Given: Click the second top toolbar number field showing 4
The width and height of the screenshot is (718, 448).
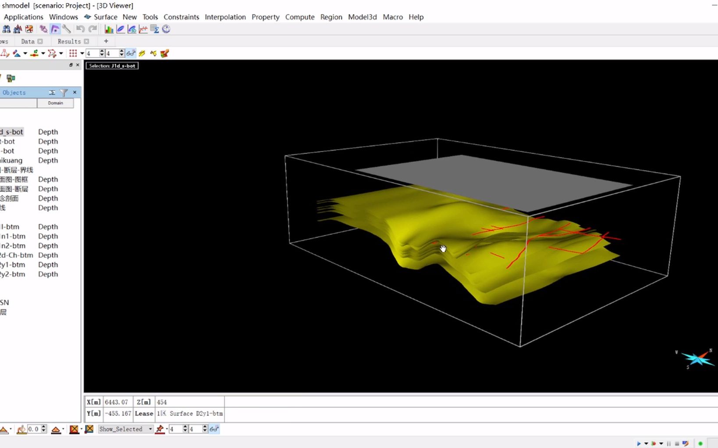Looking at the screenshot, I should (112, 53).
